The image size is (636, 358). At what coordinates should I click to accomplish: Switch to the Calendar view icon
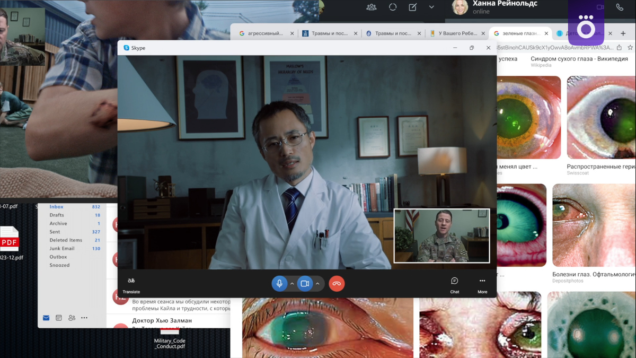(x=59, y=318)
